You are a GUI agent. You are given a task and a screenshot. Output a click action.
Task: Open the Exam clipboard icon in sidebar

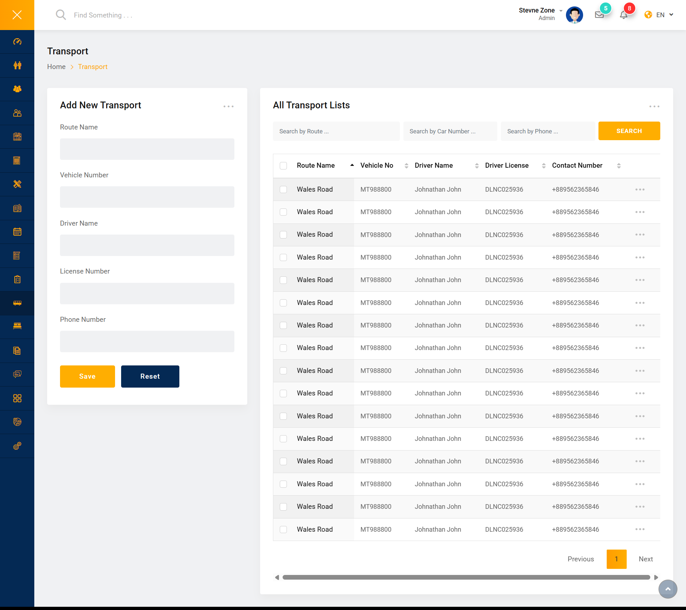coord(17,279)
